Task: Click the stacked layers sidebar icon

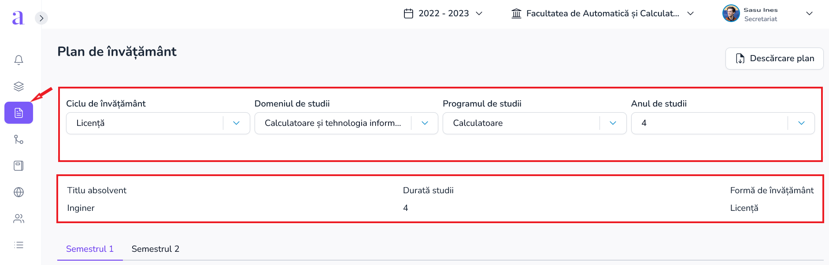Action: (x=19, y=86)
